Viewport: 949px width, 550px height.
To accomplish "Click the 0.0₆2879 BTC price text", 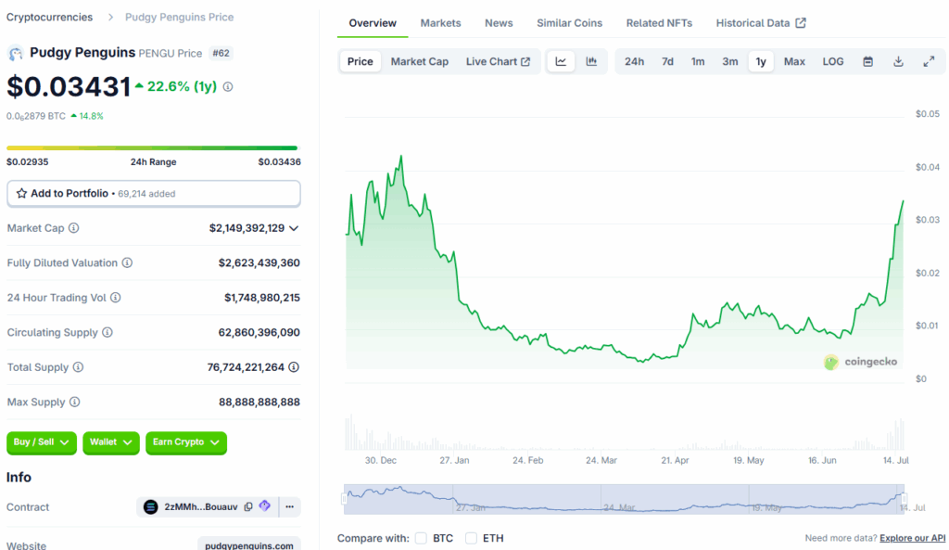I will [x=36, y=116].
